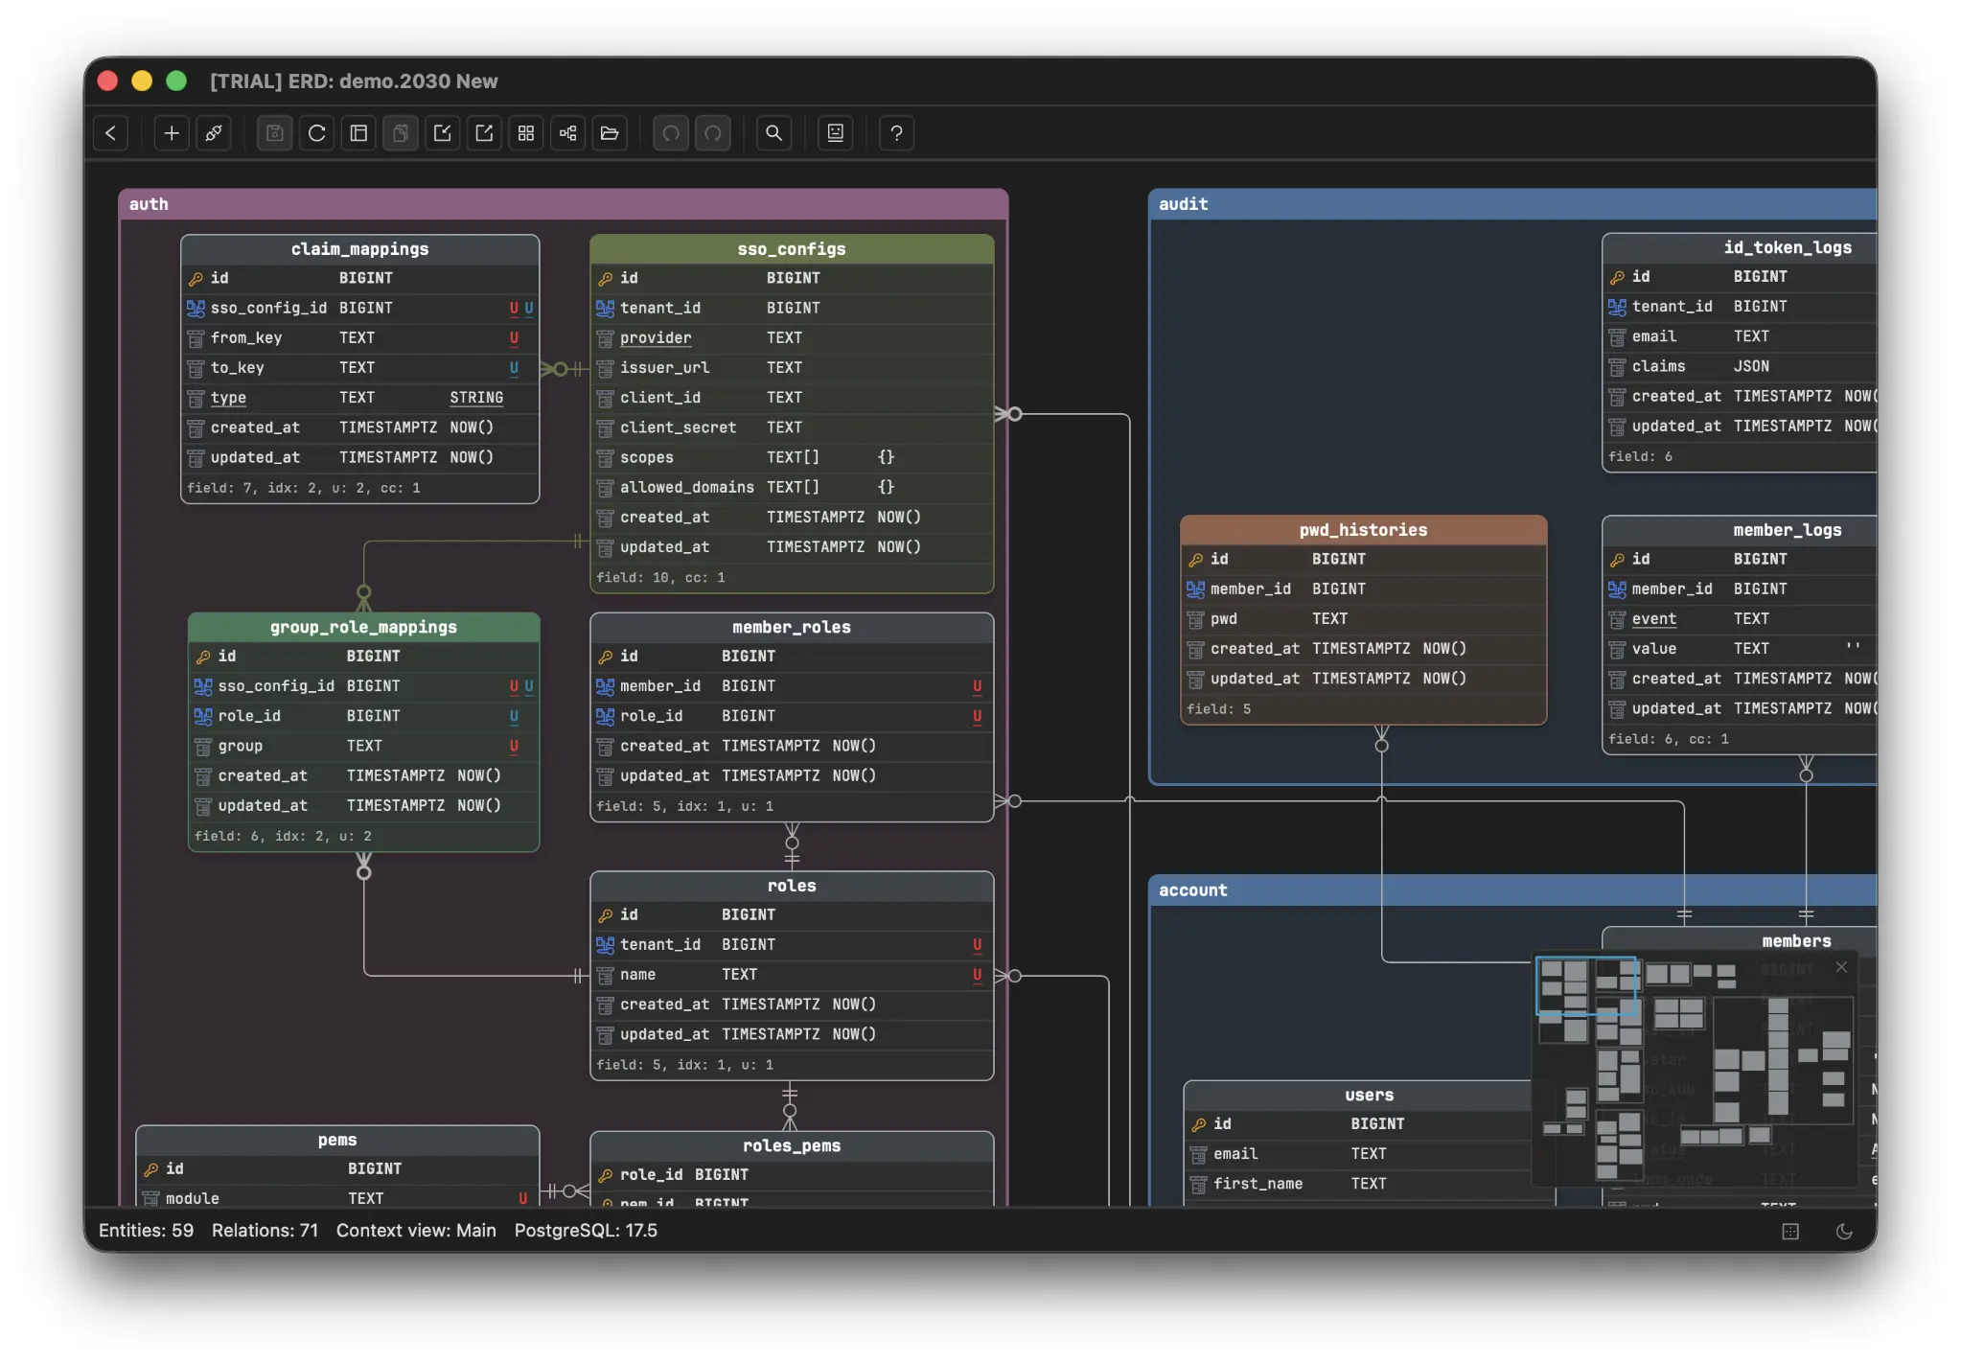The width and height of the screenshot is (1961, 1363).
Task: Select the member_logs table header
Action: coord(1740,530)
